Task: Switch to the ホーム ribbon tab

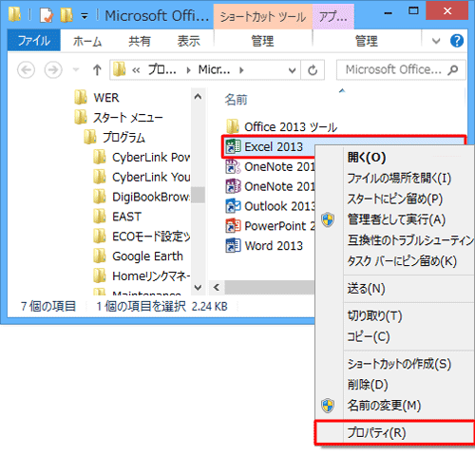Action: click(x=87, y=41)
